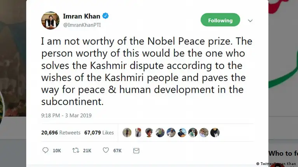
Task: Click the first liker avatar
Action: [x=127, y=133]
